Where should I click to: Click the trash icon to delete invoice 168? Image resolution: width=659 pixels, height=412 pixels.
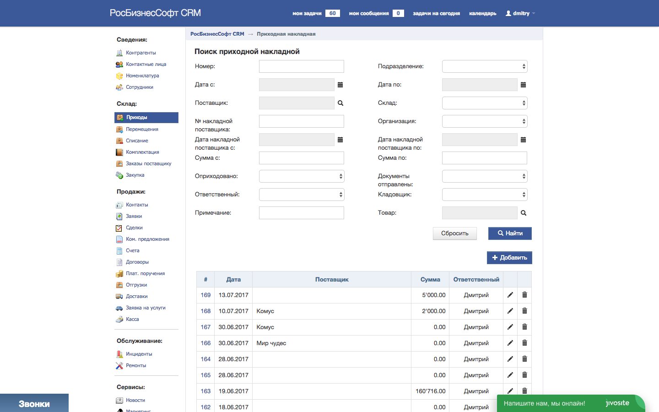point(524,311)
